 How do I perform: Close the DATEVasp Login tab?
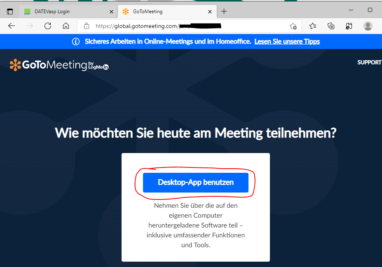point(111,12)
